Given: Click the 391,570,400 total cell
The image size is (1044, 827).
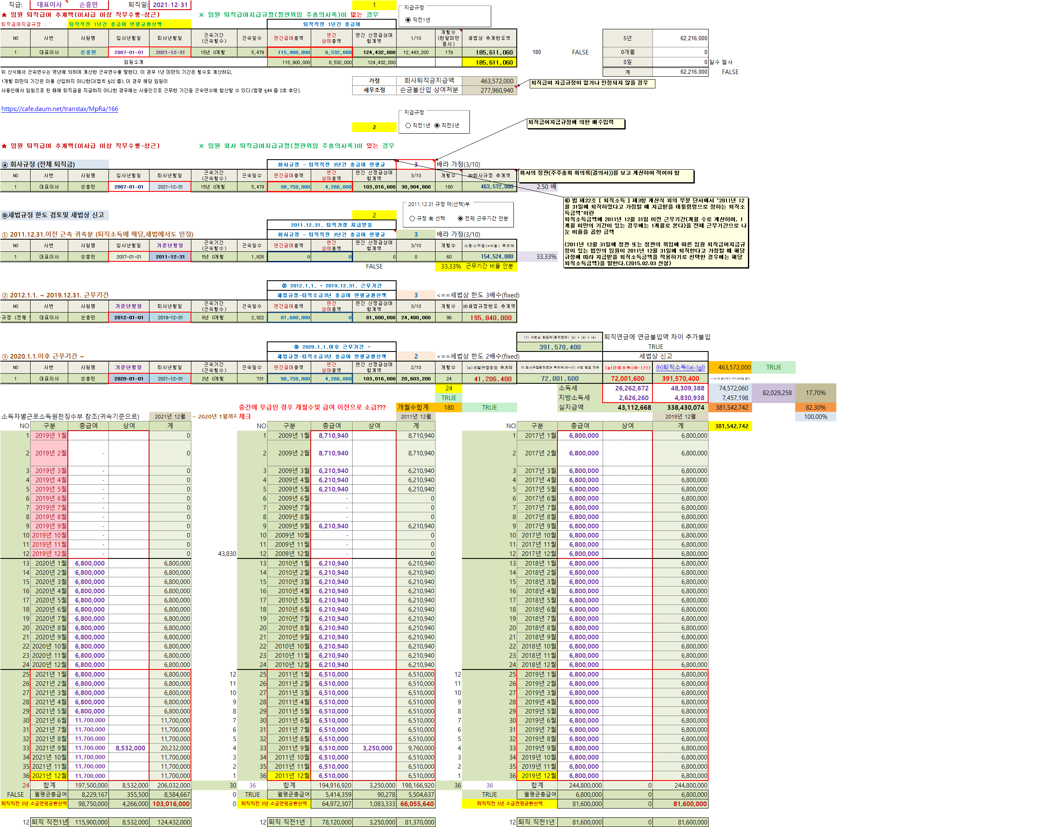Looking at the screenshot, I should click(559, 347).
